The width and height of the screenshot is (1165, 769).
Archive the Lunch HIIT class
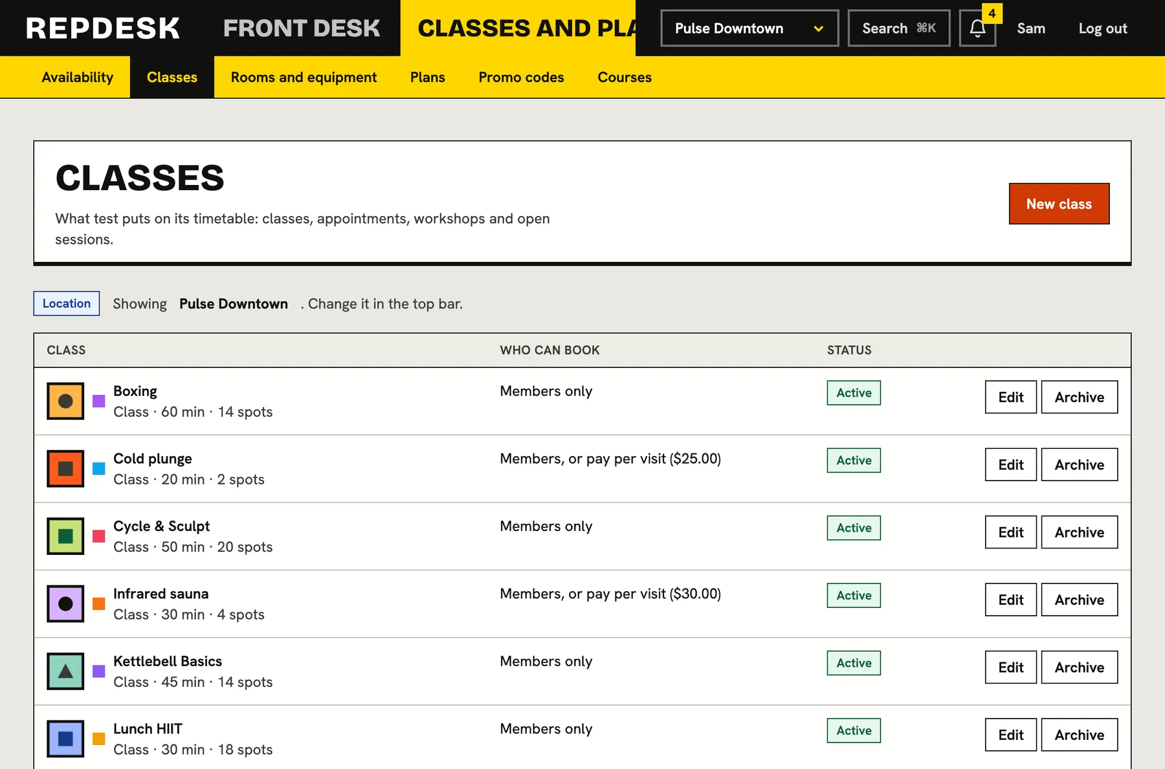(x=1080, y=735)
